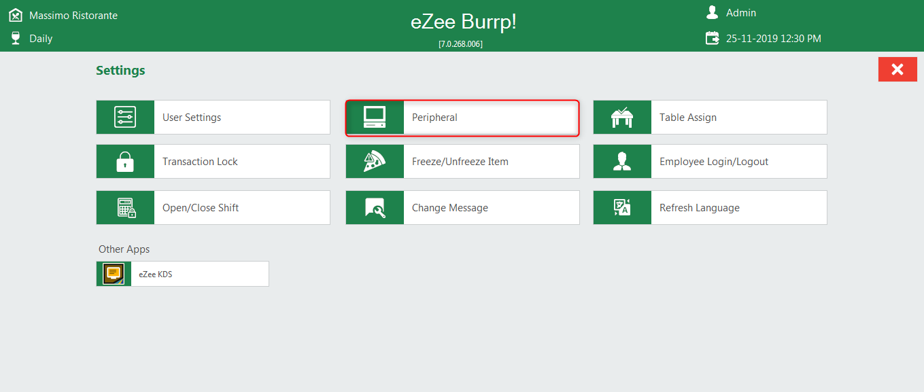The width and height of the screenshot is (924, 392).
Task: Click the Admin user icon
Action: pyautogui.click(x=712, y=12)
